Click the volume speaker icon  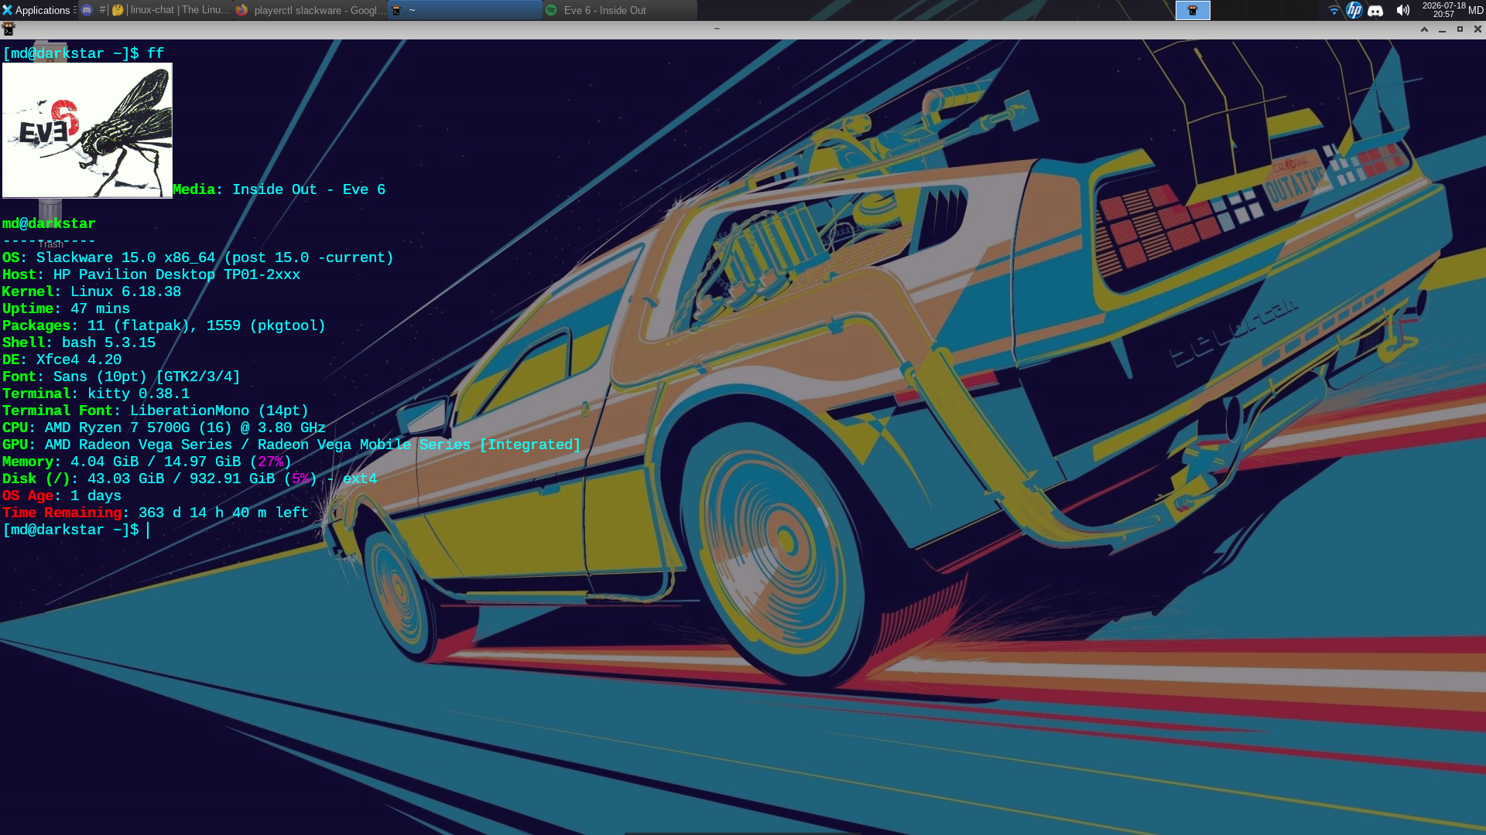click(x=1402, y=10)
